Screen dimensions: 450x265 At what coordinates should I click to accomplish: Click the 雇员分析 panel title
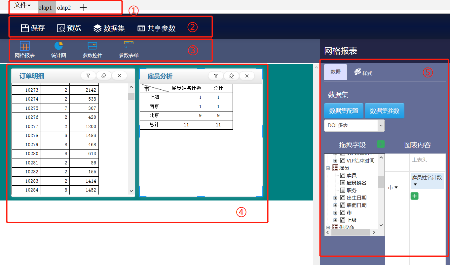pyautogui.click(x=160, y=76)
